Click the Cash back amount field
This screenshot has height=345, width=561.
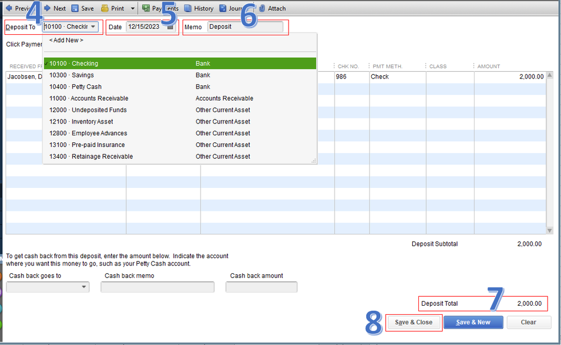(261, 287)
